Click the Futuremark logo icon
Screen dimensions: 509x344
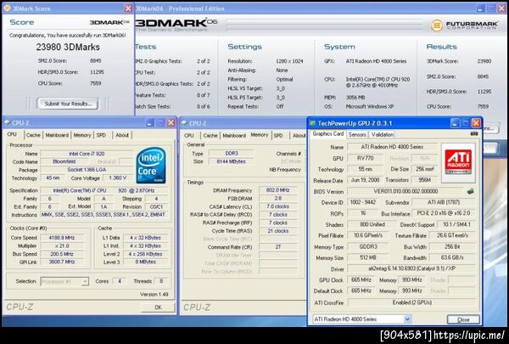(437, 25)
